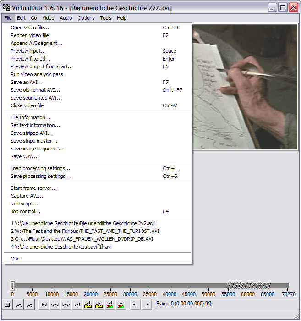Choose Preview output from start...
The image size is (301, 321).
coord(97,66)
